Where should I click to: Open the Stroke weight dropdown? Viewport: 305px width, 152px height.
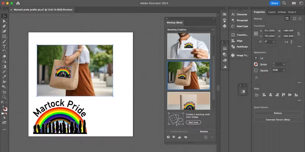[283, 64]
